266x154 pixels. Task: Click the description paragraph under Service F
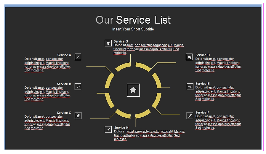[218, 122]
